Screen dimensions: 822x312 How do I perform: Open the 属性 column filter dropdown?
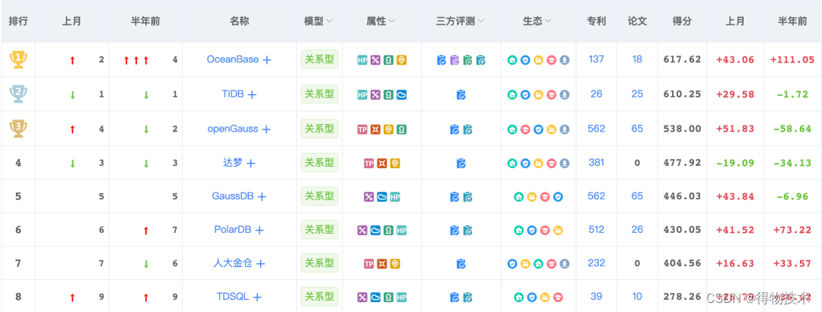392,21
